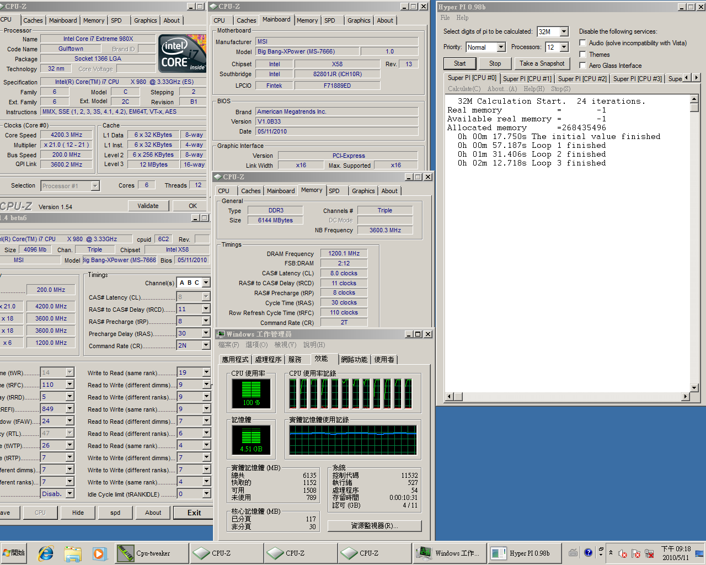This screenshot has height=565, width=706.
Task: Click the Validate button in CPU-Z
Action: pyautogui.click(x=148, y=206)
